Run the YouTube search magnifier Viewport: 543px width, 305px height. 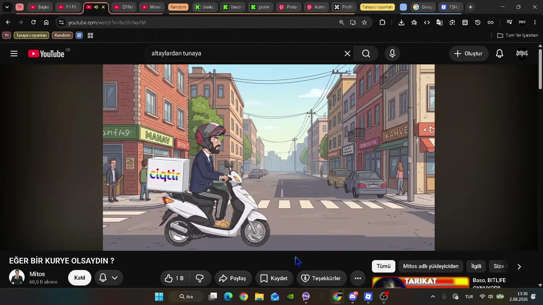point(366,53)
